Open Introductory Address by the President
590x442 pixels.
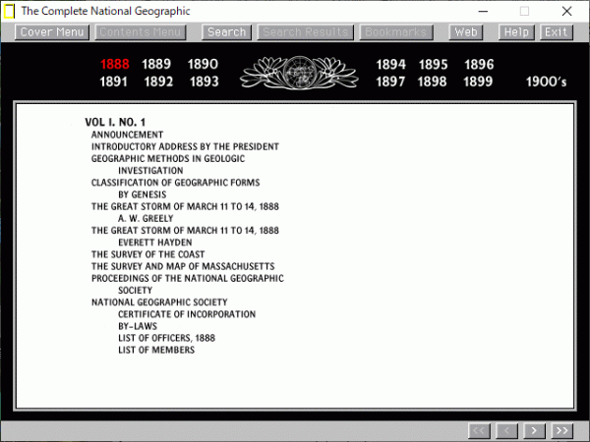click(x=185, y=146)
